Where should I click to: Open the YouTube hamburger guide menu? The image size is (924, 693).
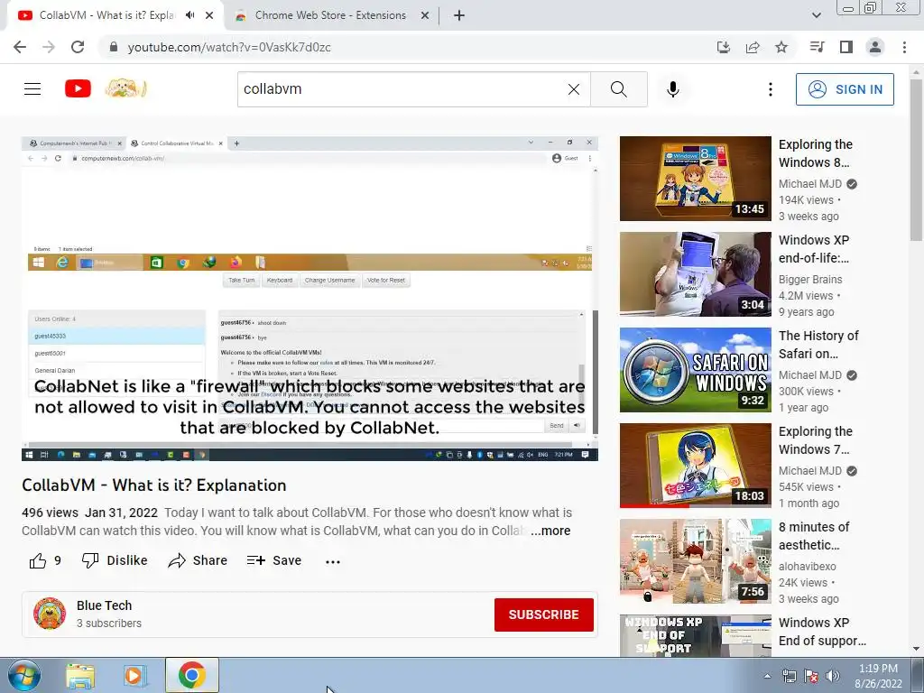point(32,89)
